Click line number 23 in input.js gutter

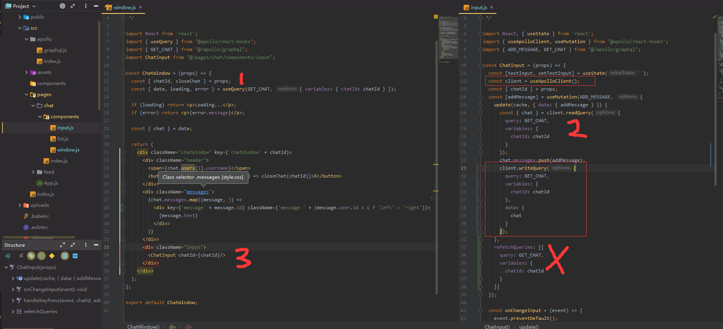(x=464, y=168)
